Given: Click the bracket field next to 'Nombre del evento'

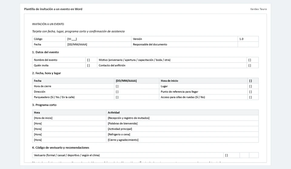Looking at the screenshot, I should [x=91, y=60].
